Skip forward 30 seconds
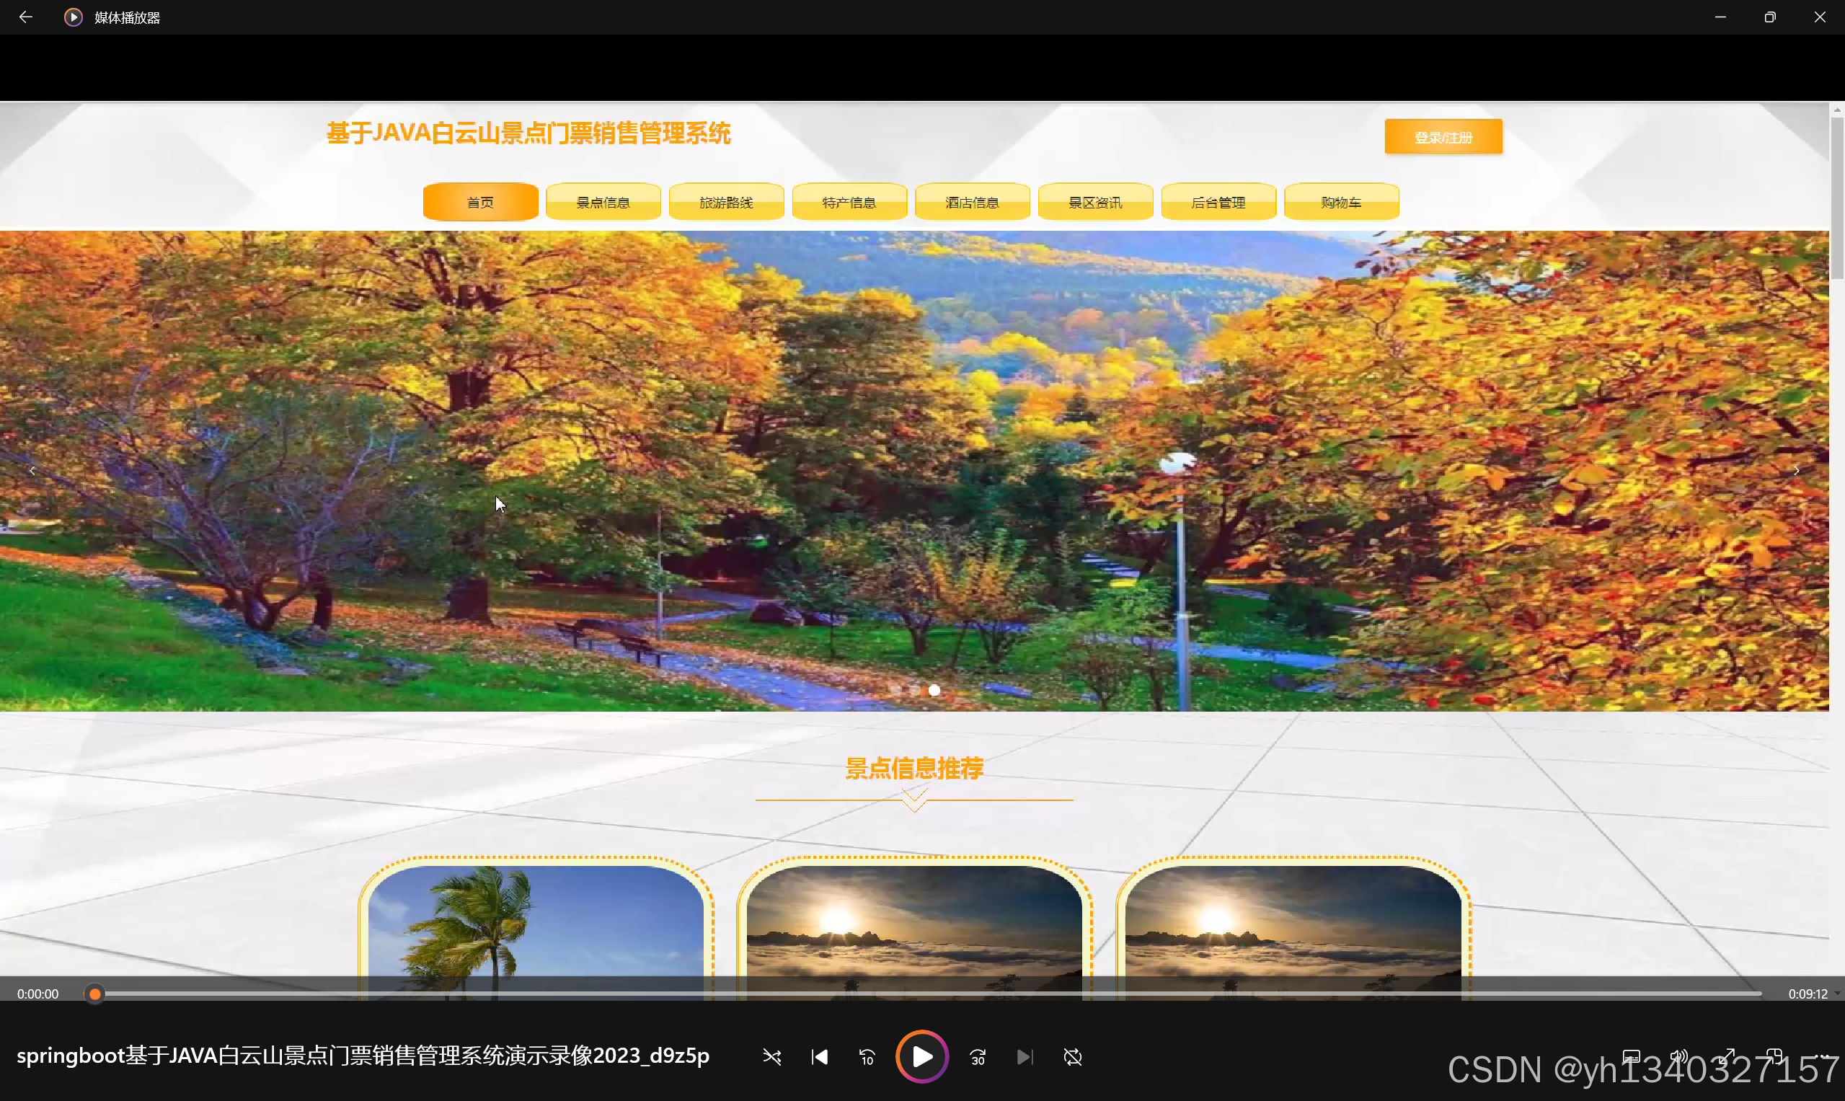This screenshot has height=1101, width=1845. click(x=978, y=1056)
